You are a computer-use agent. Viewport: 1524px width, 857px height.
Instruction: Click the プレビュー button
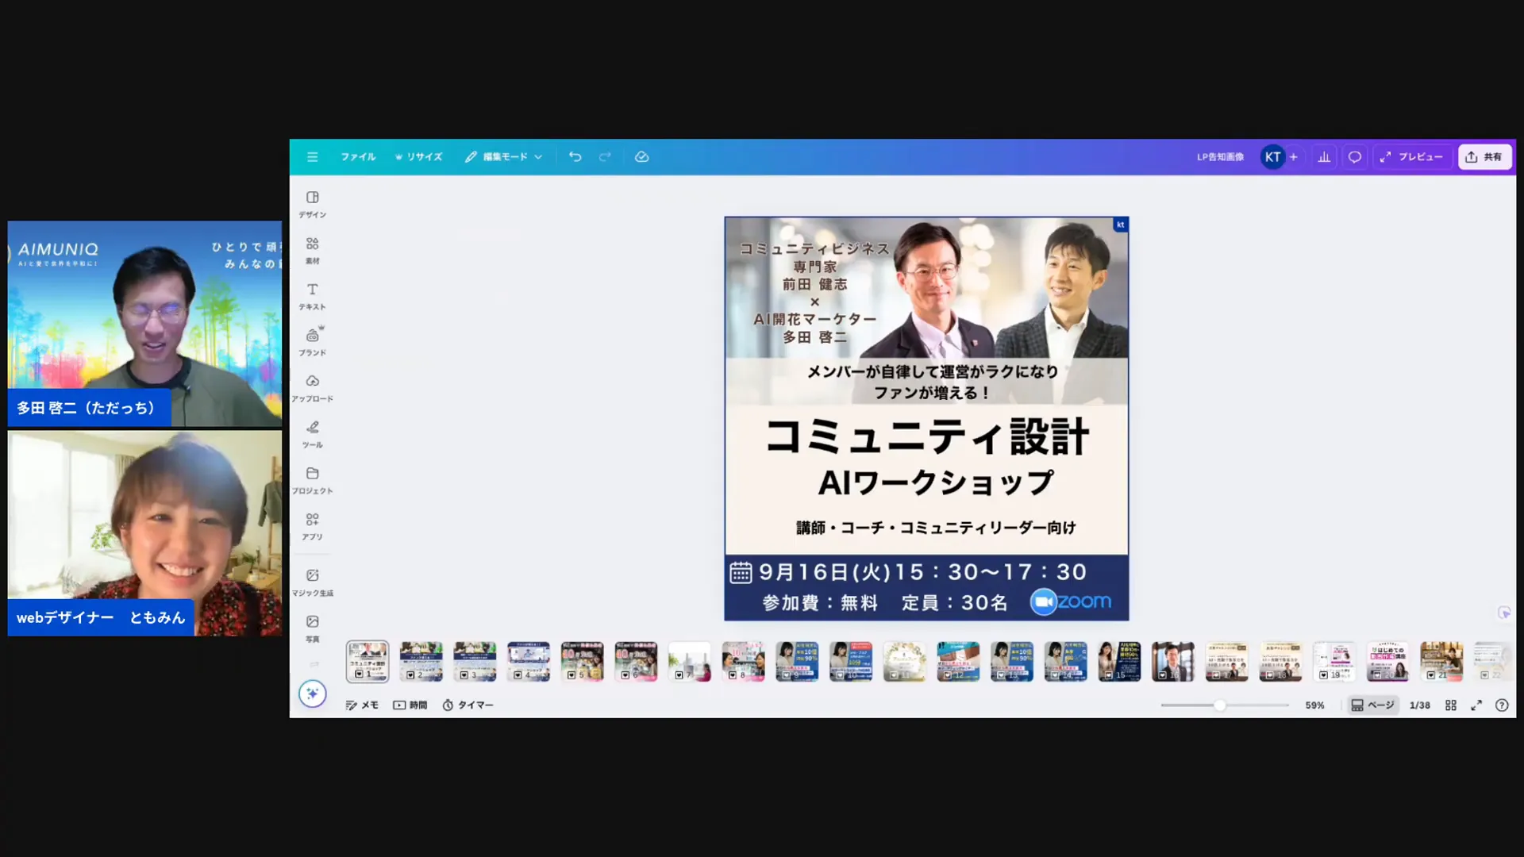click(x=1411, y=157)
